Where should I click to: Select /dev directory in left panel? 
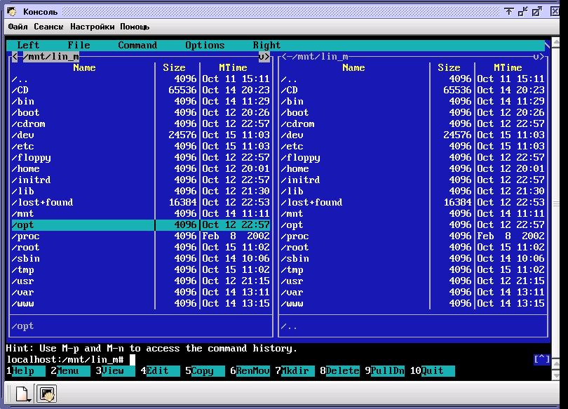[x=140, y=135]
